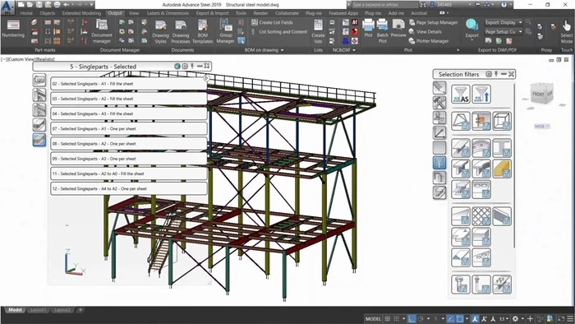Toggle drawing grid display in the status bar
The image size is (575, 324).
pyautogui.click(x=387, y=318)
